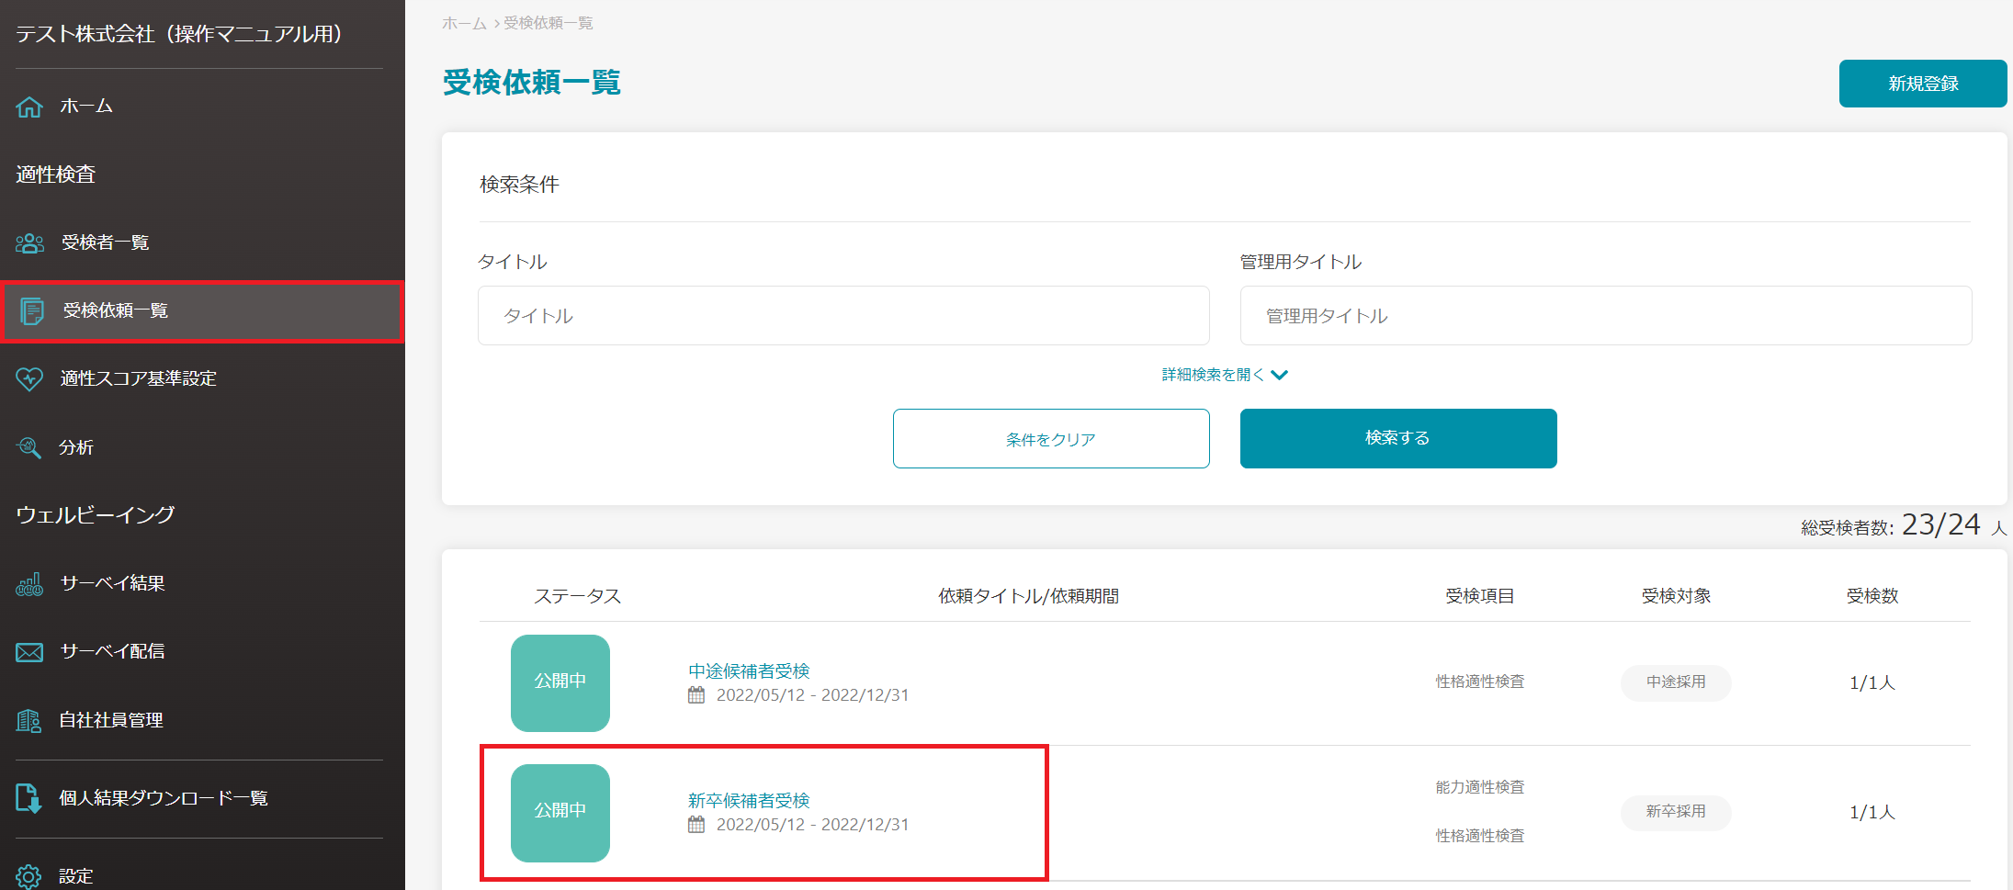Click the 受検依頼一覧 document icon

(32, 311)
